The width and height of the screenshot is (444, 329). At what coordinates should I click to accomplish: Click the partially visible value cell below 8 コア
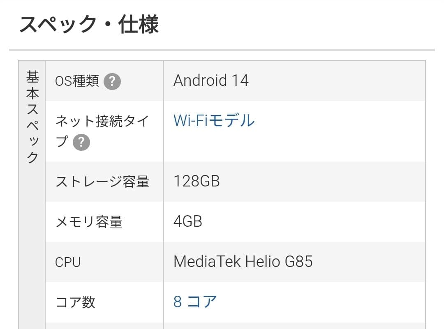pos(294,326)
